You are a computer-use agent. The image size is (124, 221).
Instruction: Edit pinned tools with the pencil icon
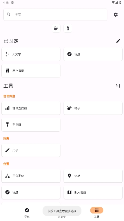[118, 41]
